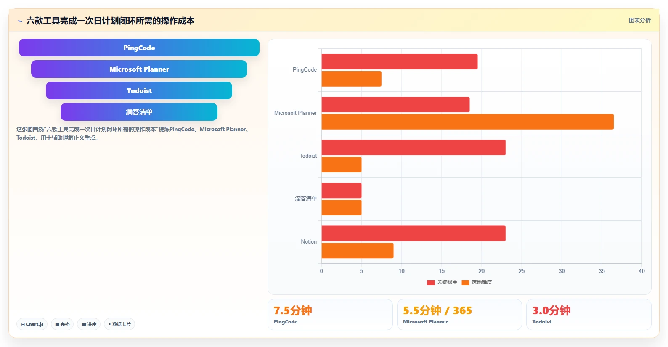Click Notion's red chart bar
Image resolution: width=668 pixels, height=347 pixels.
pyautogui.click(x=414, y=233)
